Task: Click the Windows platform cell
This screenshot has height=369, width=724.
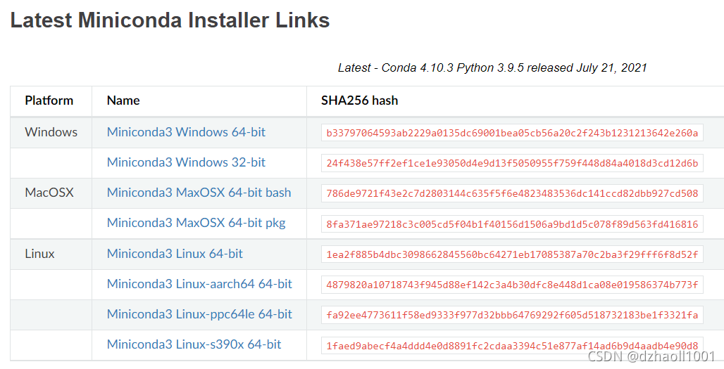Action: click(51, 132)
